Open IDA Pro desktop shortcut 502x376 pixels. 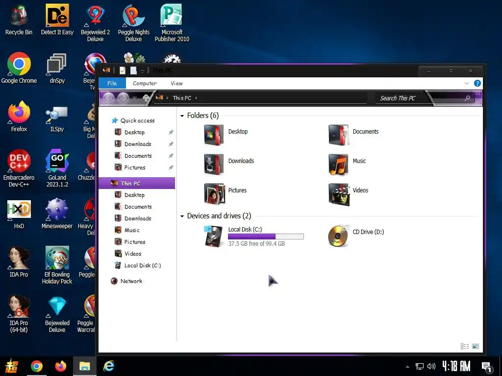tap(19, 261)
